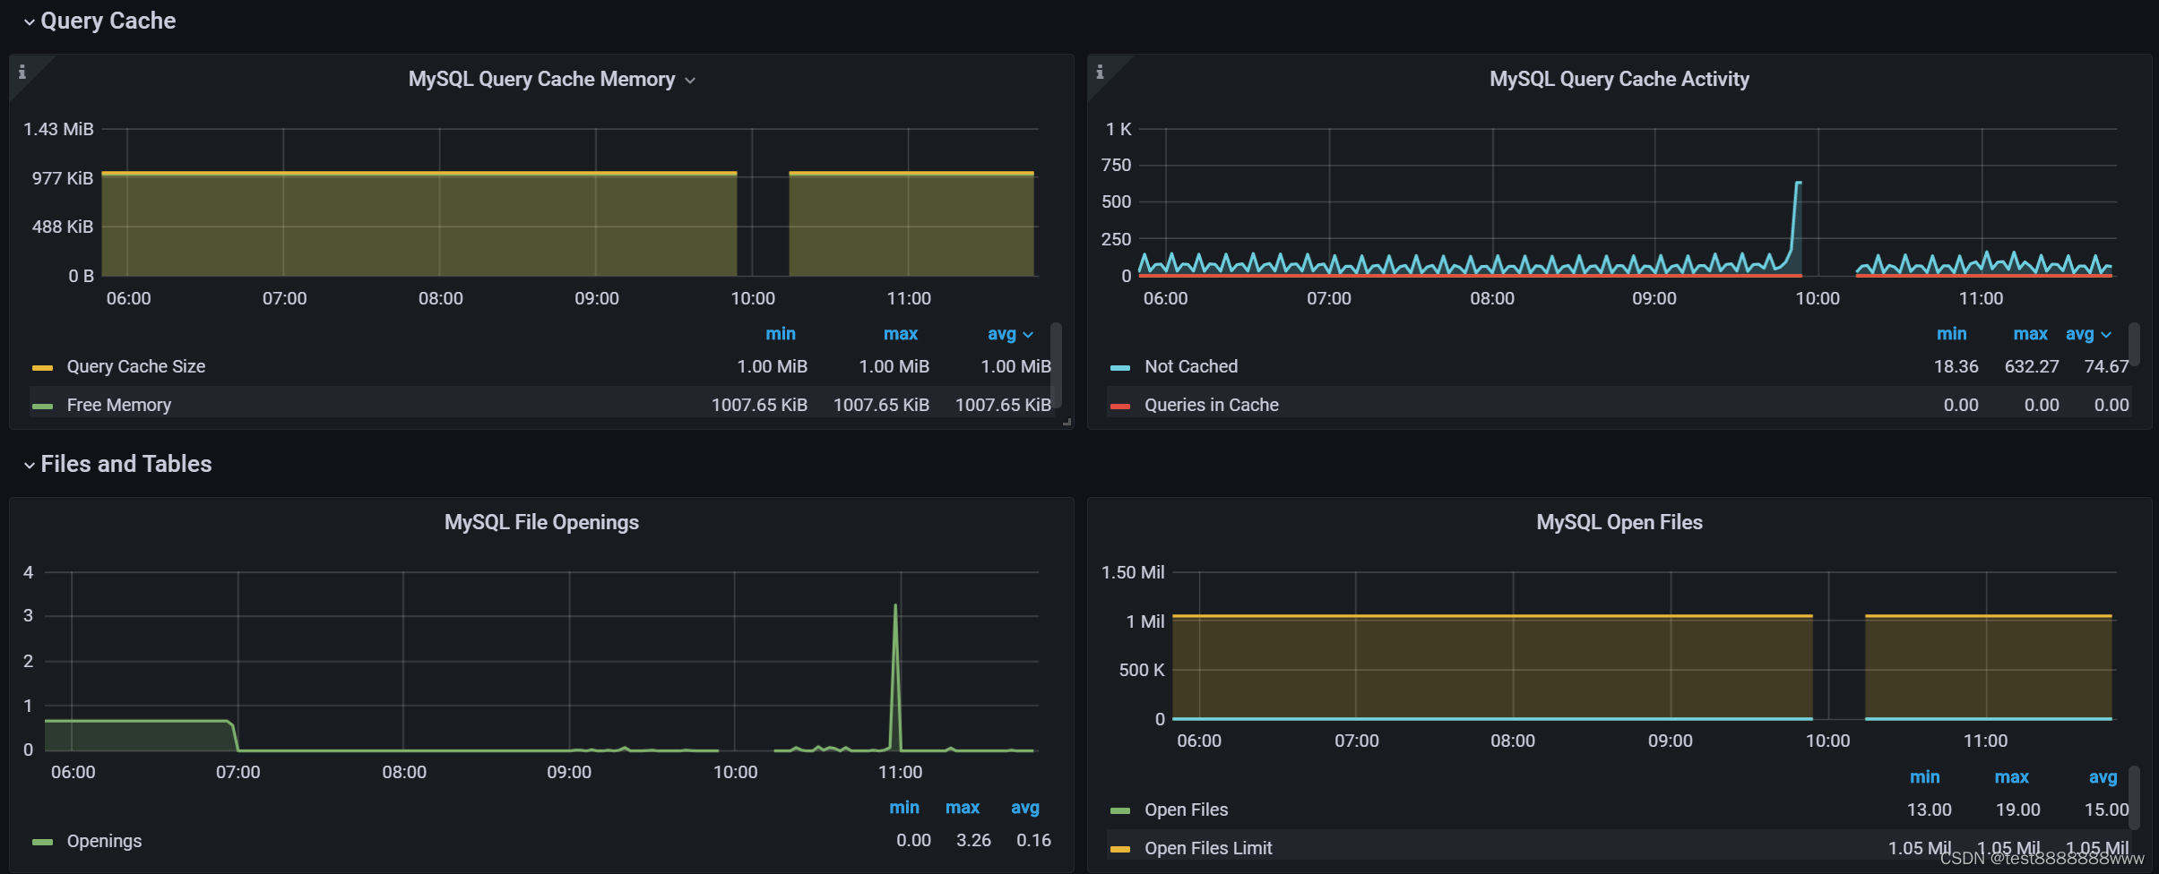Sort Query Cache Memory legend by min
The width and height of the screenshot is (2159, 874).
780,334
